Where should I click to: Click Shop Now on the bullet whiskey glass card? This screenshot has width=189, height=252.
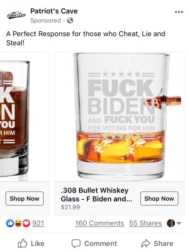click(159, 198)
